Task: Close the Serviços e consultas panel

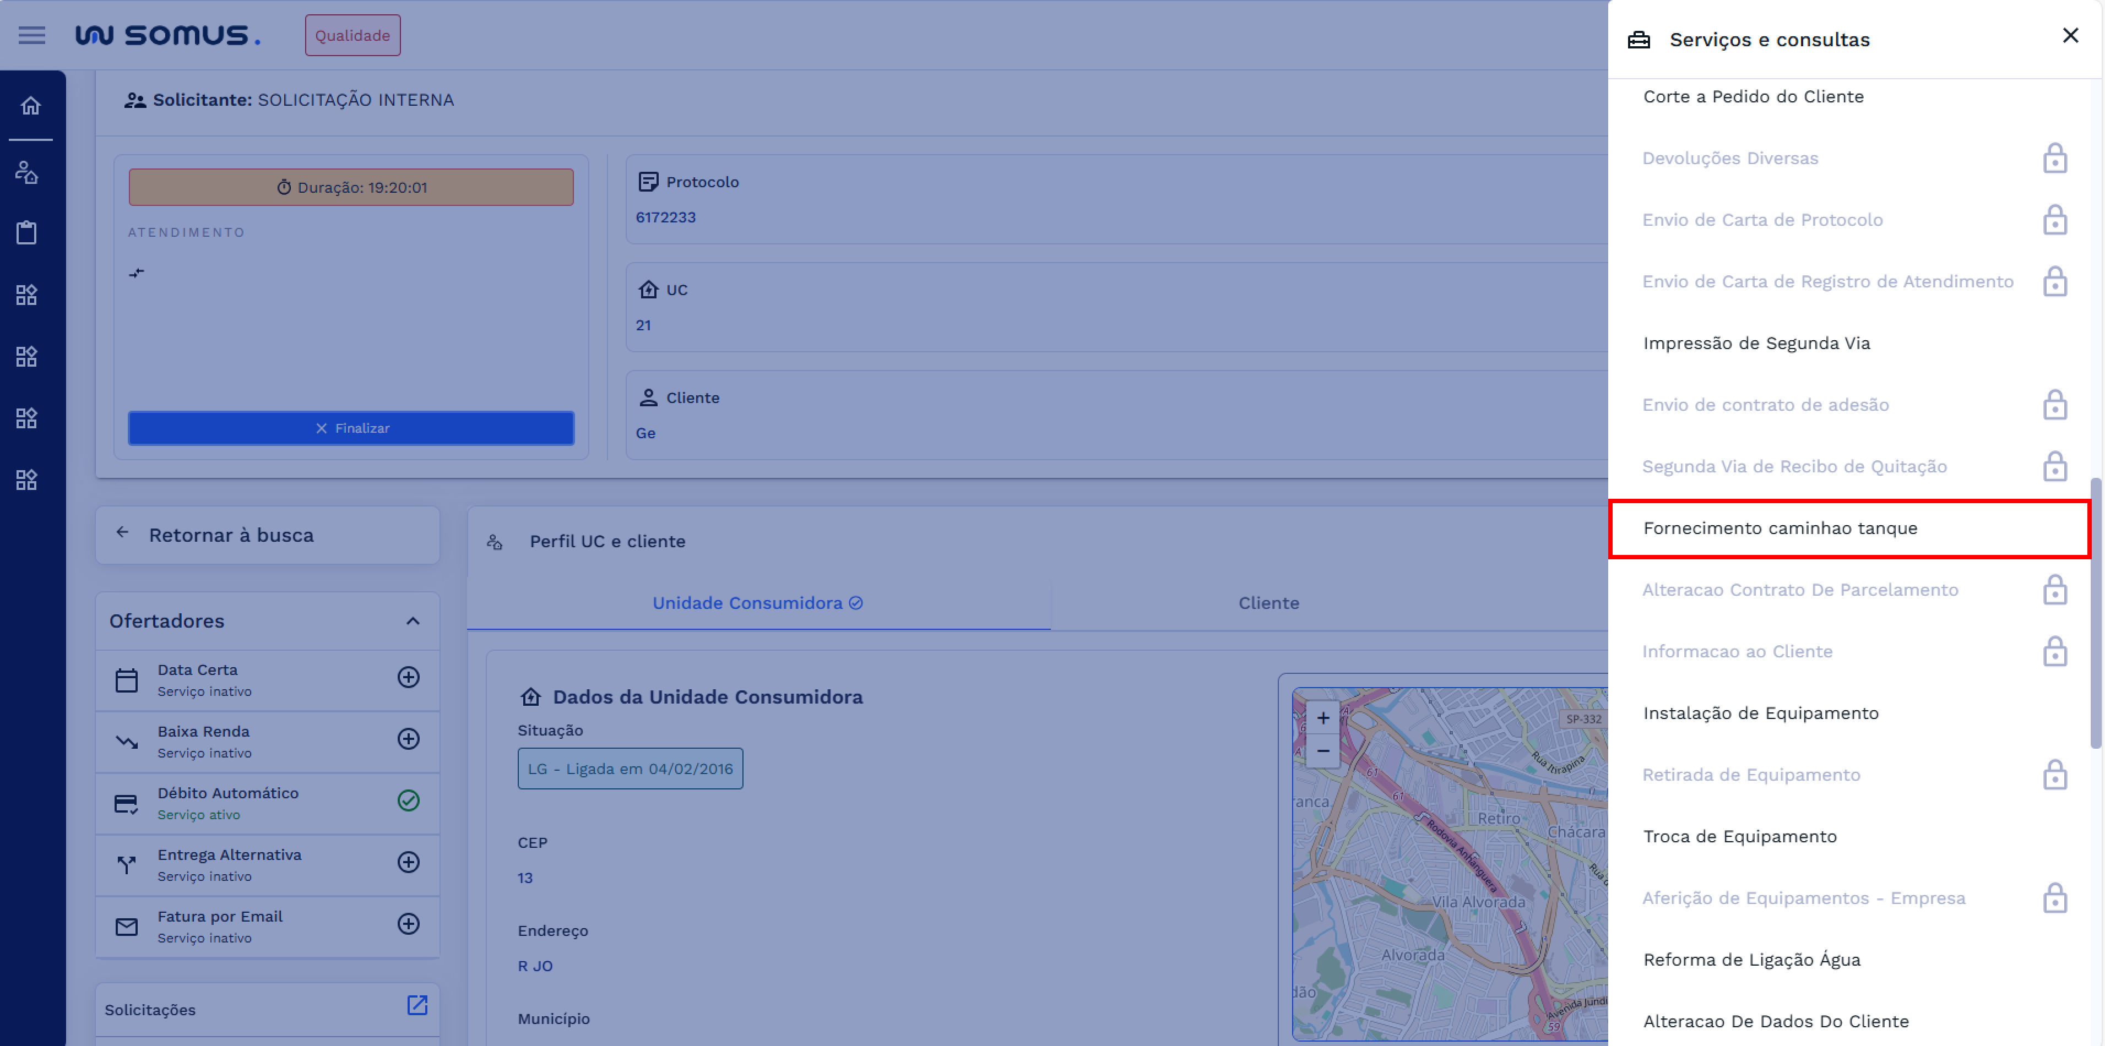Action: coord(2070,36)
